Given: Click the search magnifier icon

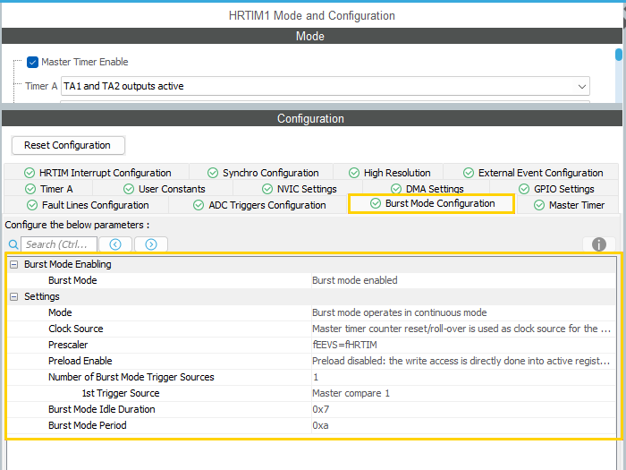Looking at the screenshot, I should [13, 244].
